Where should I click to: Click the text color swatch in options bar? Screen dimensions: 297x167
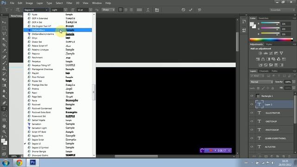(x=139, y=10)
